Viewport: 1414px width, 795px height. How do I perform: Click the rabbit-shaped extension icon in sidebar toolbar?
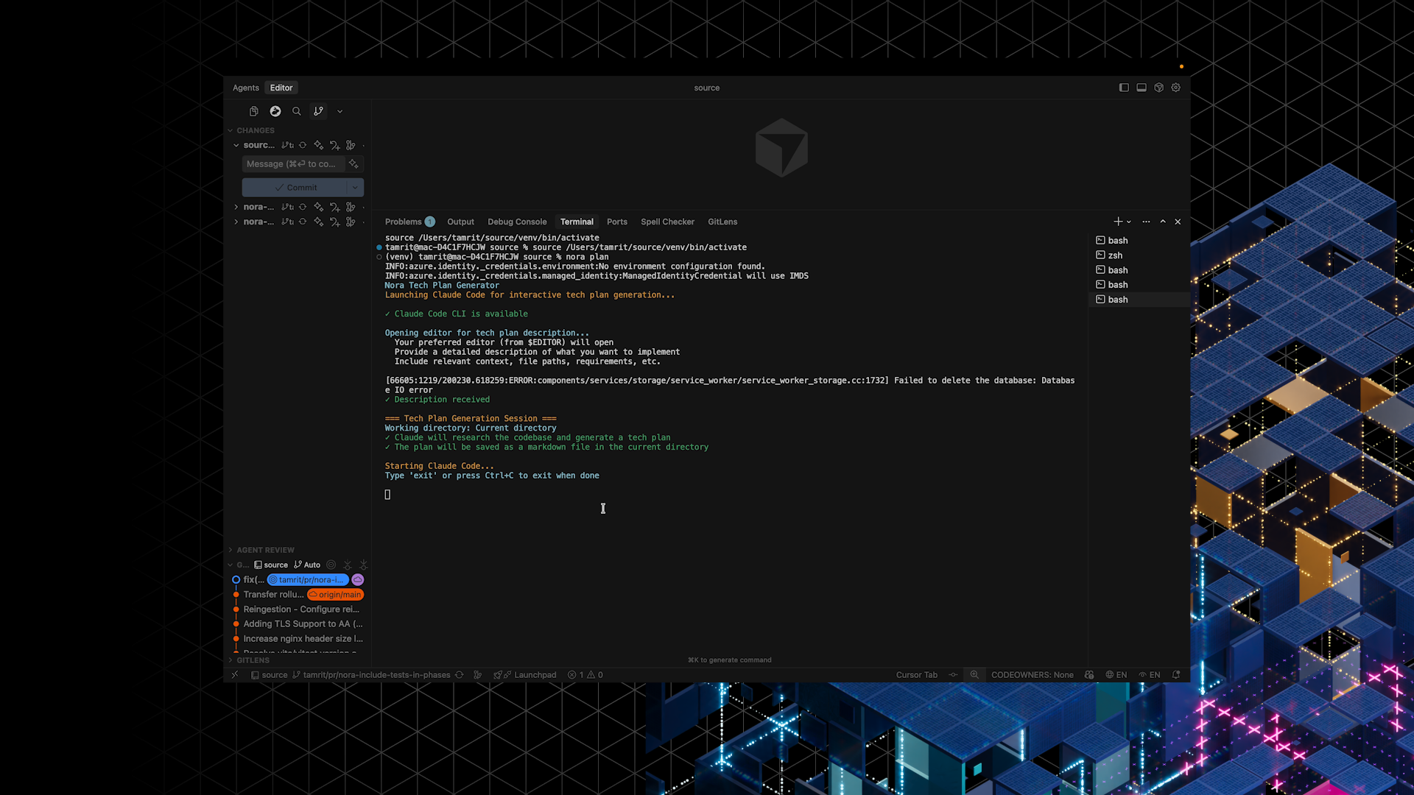tap(275, 111)
